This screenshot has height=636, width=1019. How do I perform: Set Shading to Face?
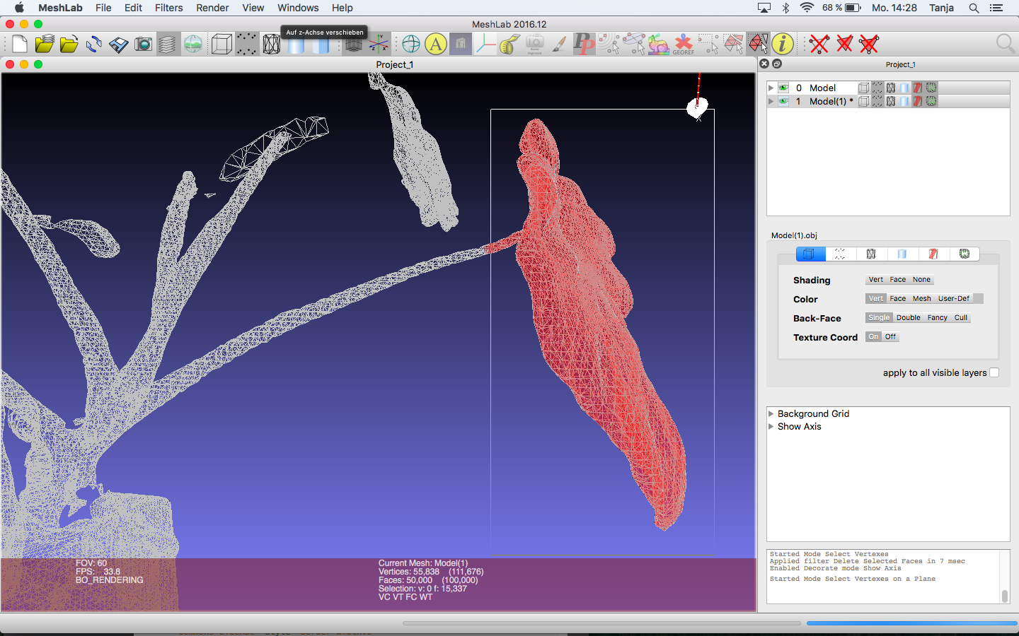tap(897, 280)
